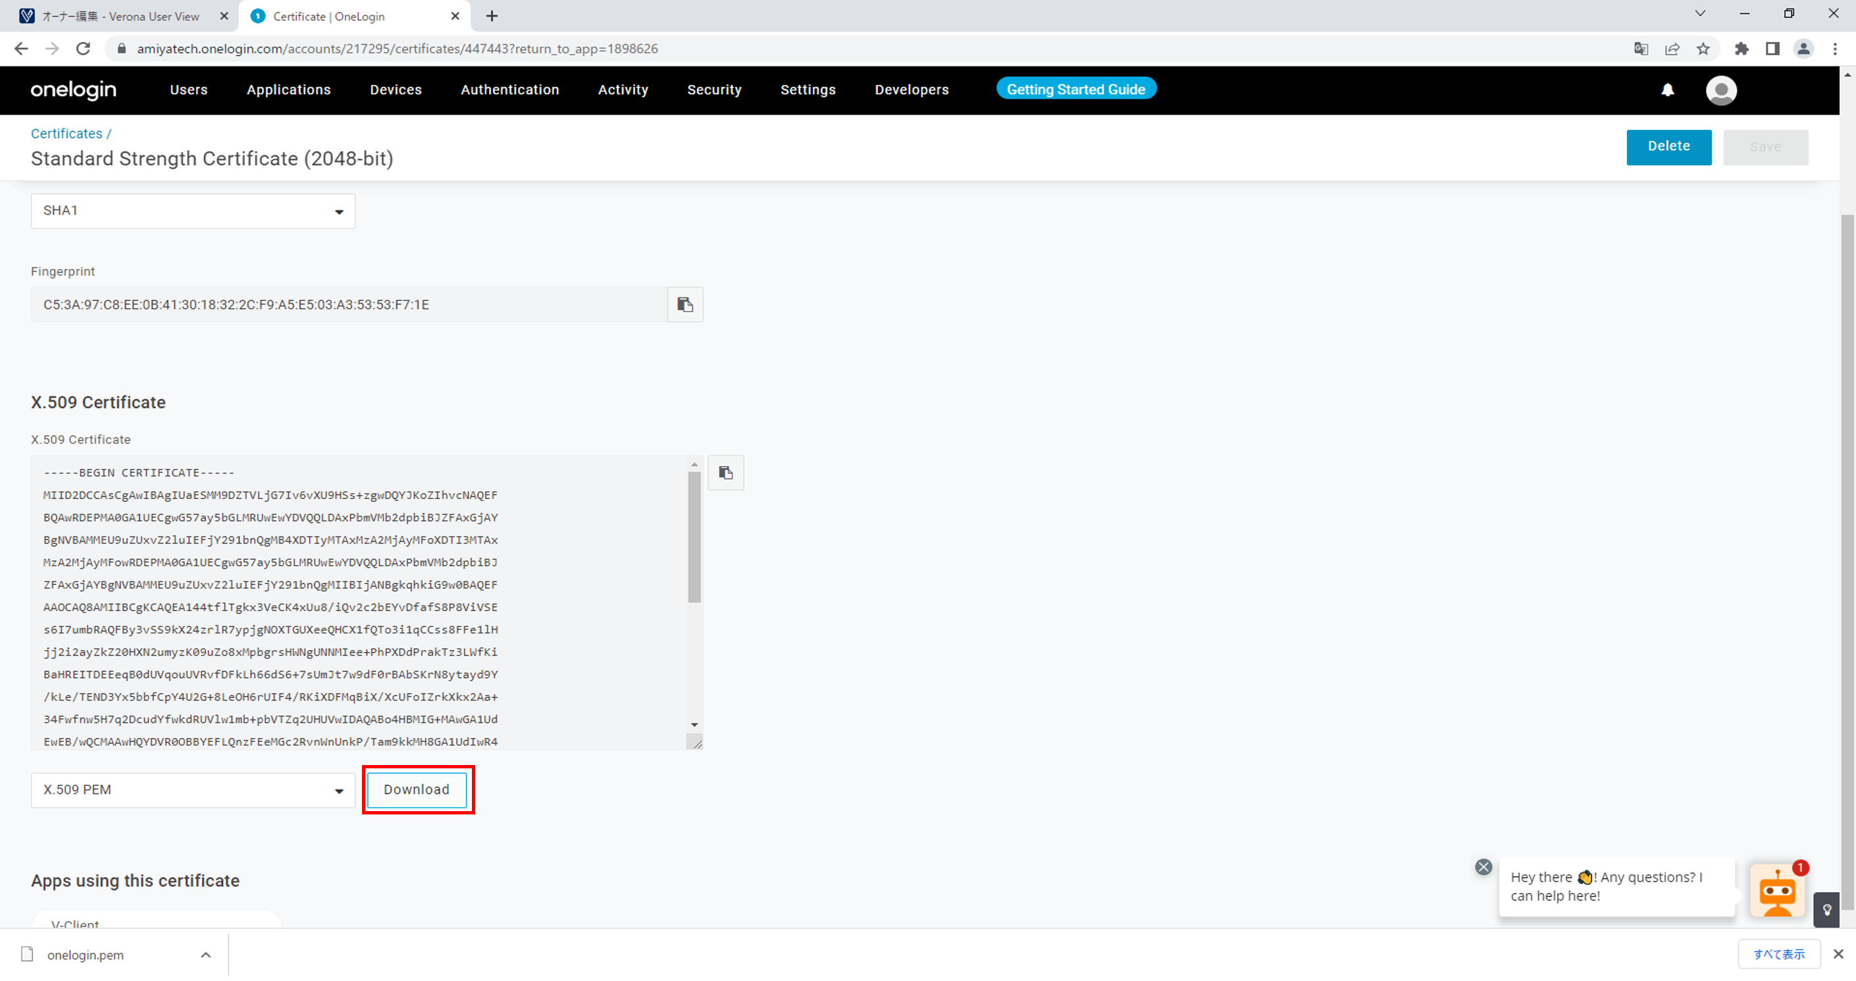Open the Developers menu
This screenshot has height=981, width=1856.
click(912, 90)
